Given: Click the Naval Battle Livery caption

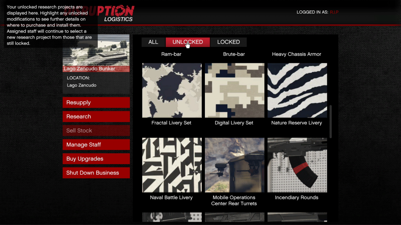Looking at the screenshot, I should click(x=171, y=197).
